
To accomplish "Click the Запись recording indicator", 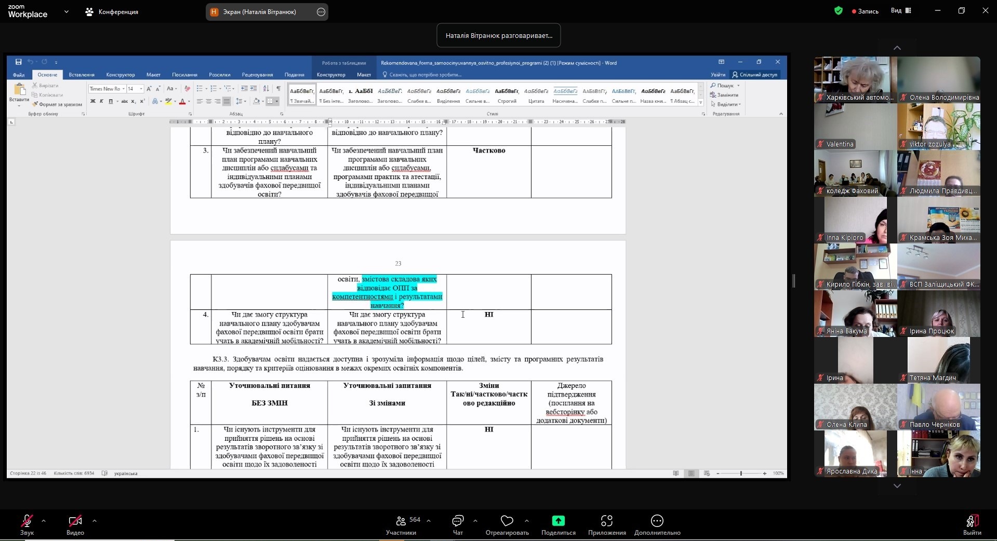I will coord(865,11).
